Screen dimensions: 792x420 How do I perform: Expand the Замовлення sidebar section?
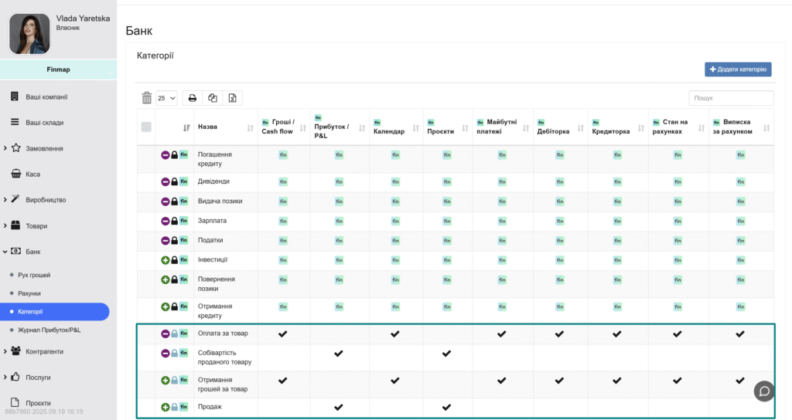(x=46, y=148)
